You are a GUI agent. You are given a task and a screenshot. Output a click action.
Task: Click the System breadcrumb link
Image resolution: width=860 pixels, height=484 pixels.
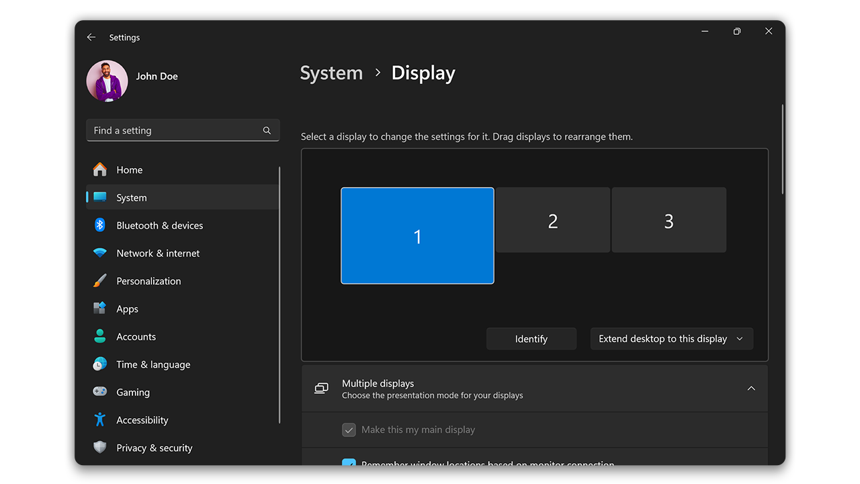[x=331, y=73]
